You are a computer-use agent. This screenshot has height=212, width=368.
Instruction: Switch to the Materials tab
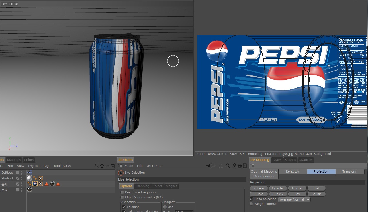coord(14,160)
